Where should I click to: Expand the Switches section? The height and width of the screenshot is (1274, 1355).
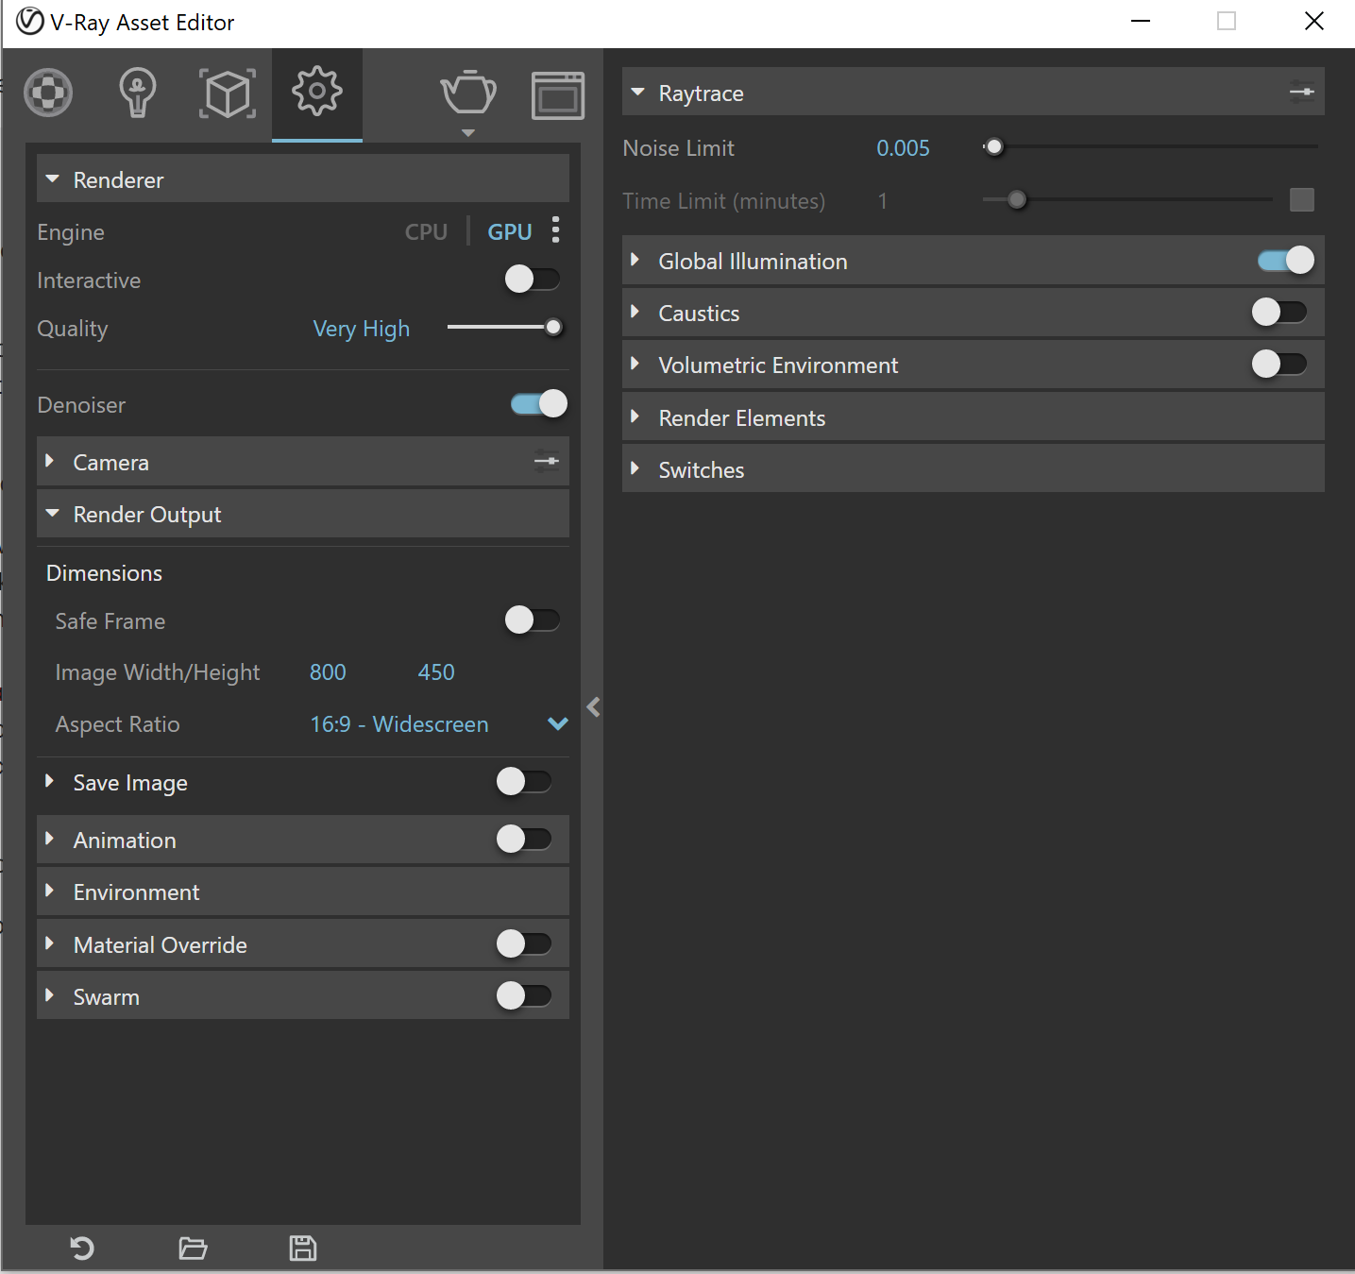(x=635, y=468)
